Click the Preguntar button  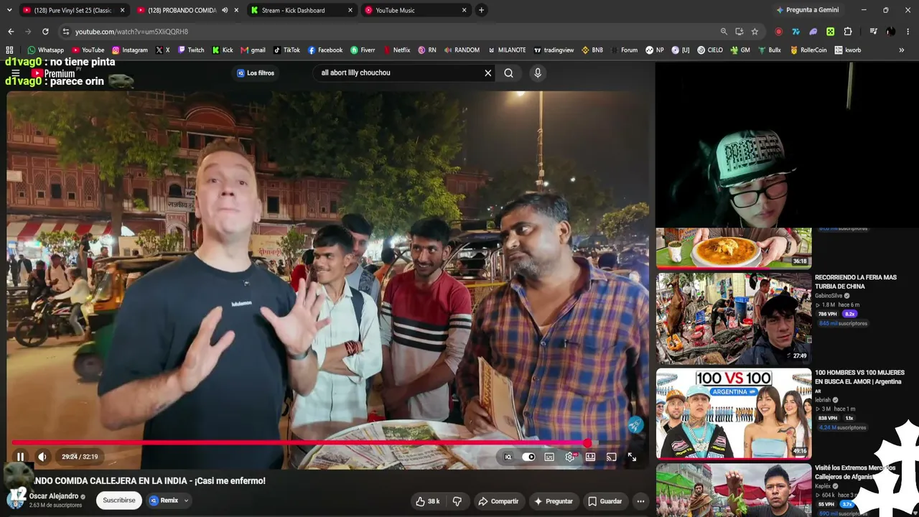click(x=553, y=501)
